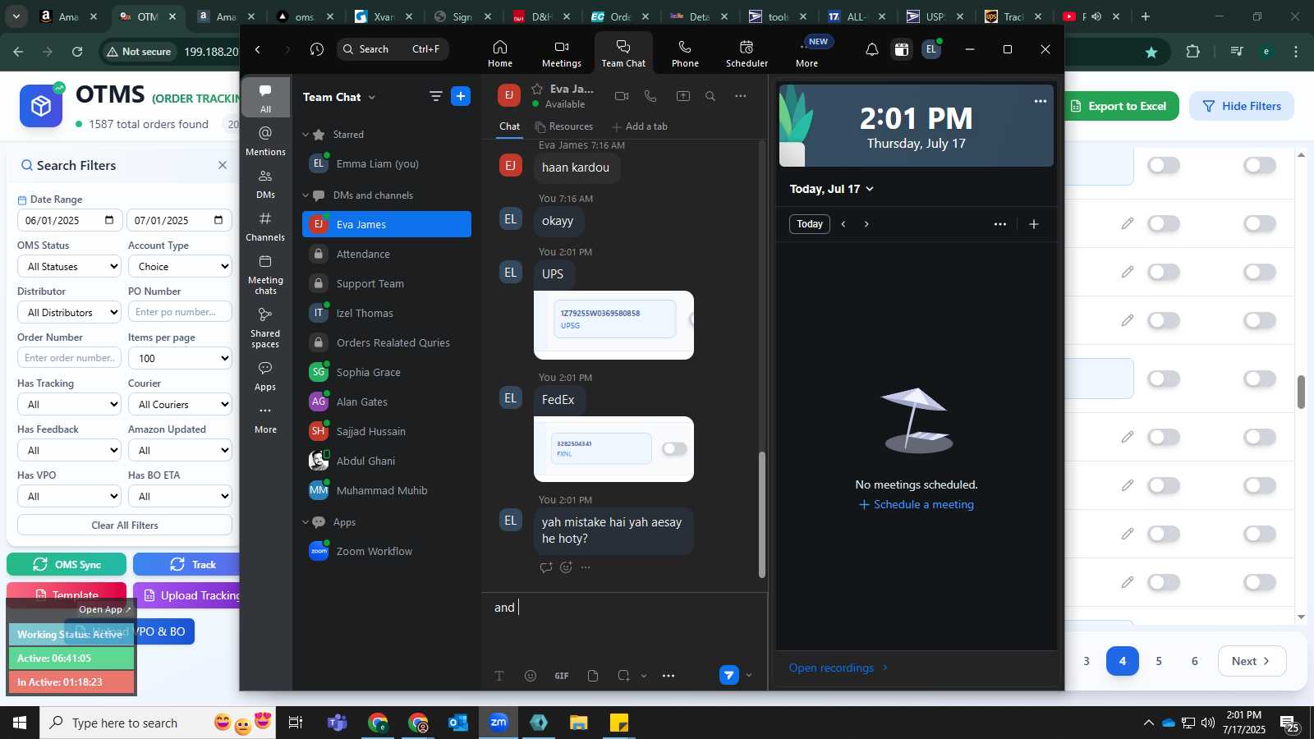Toggle text formatting in composer

click(x=499, y=676)
